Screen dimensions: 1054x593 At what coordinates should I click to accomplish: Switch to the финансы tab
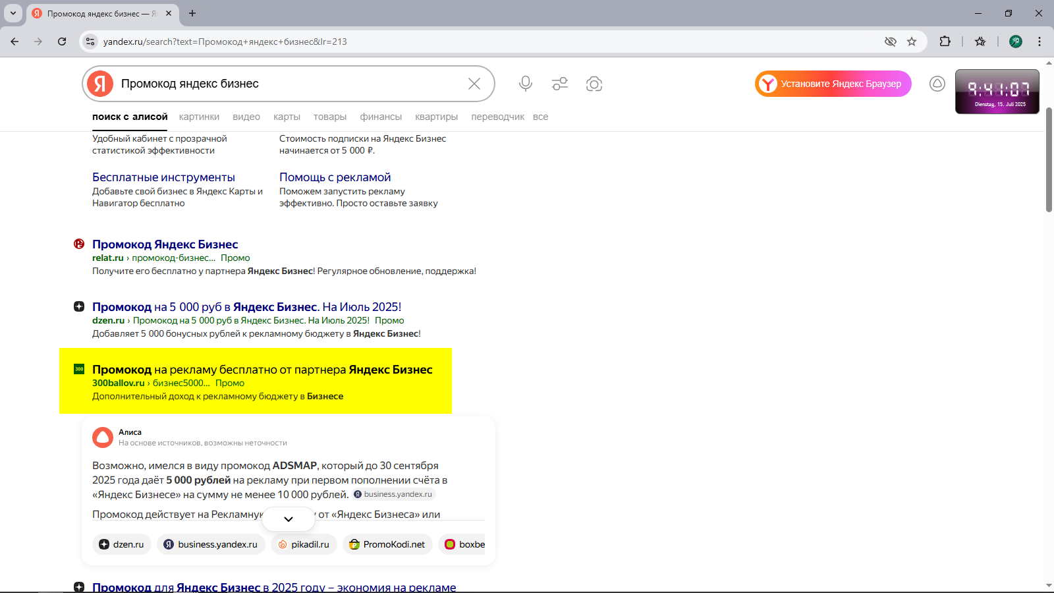pyautogui.click(x=381, y=117)
